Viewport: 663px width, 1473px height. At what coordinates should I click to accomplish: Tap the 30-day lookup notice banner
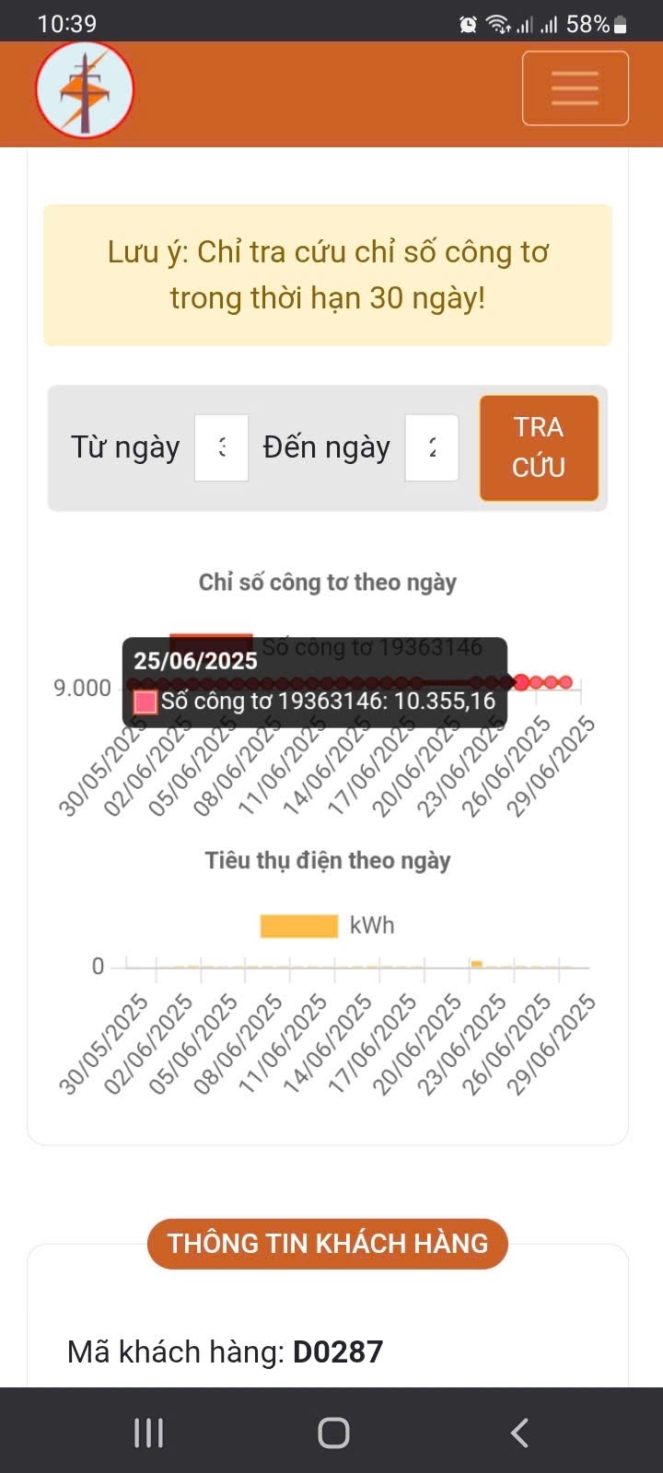click(328, 275)
